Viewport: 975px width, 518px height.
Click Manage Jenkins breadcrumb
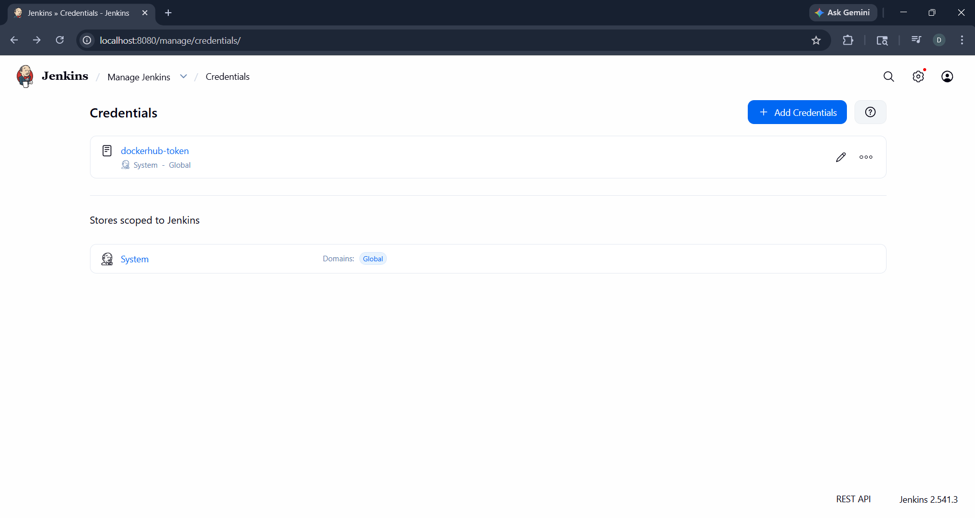(139, 77)
